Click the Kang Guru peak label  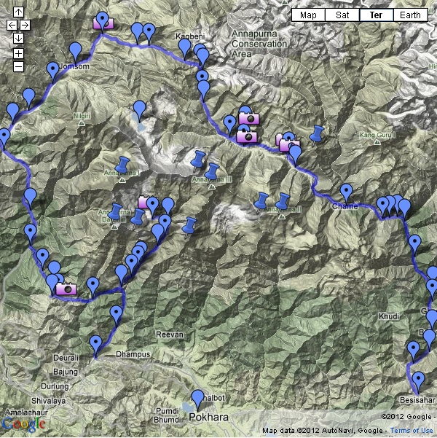click(x=378, y=136)
